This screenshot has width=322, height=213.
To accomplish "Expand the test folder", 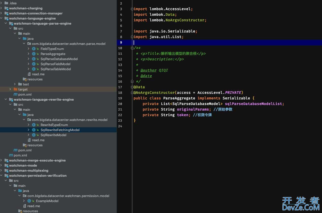I will [x=15, y=84].
